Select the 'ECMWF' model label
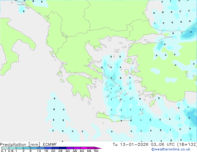197x152 pixels. tap(50, 145)
